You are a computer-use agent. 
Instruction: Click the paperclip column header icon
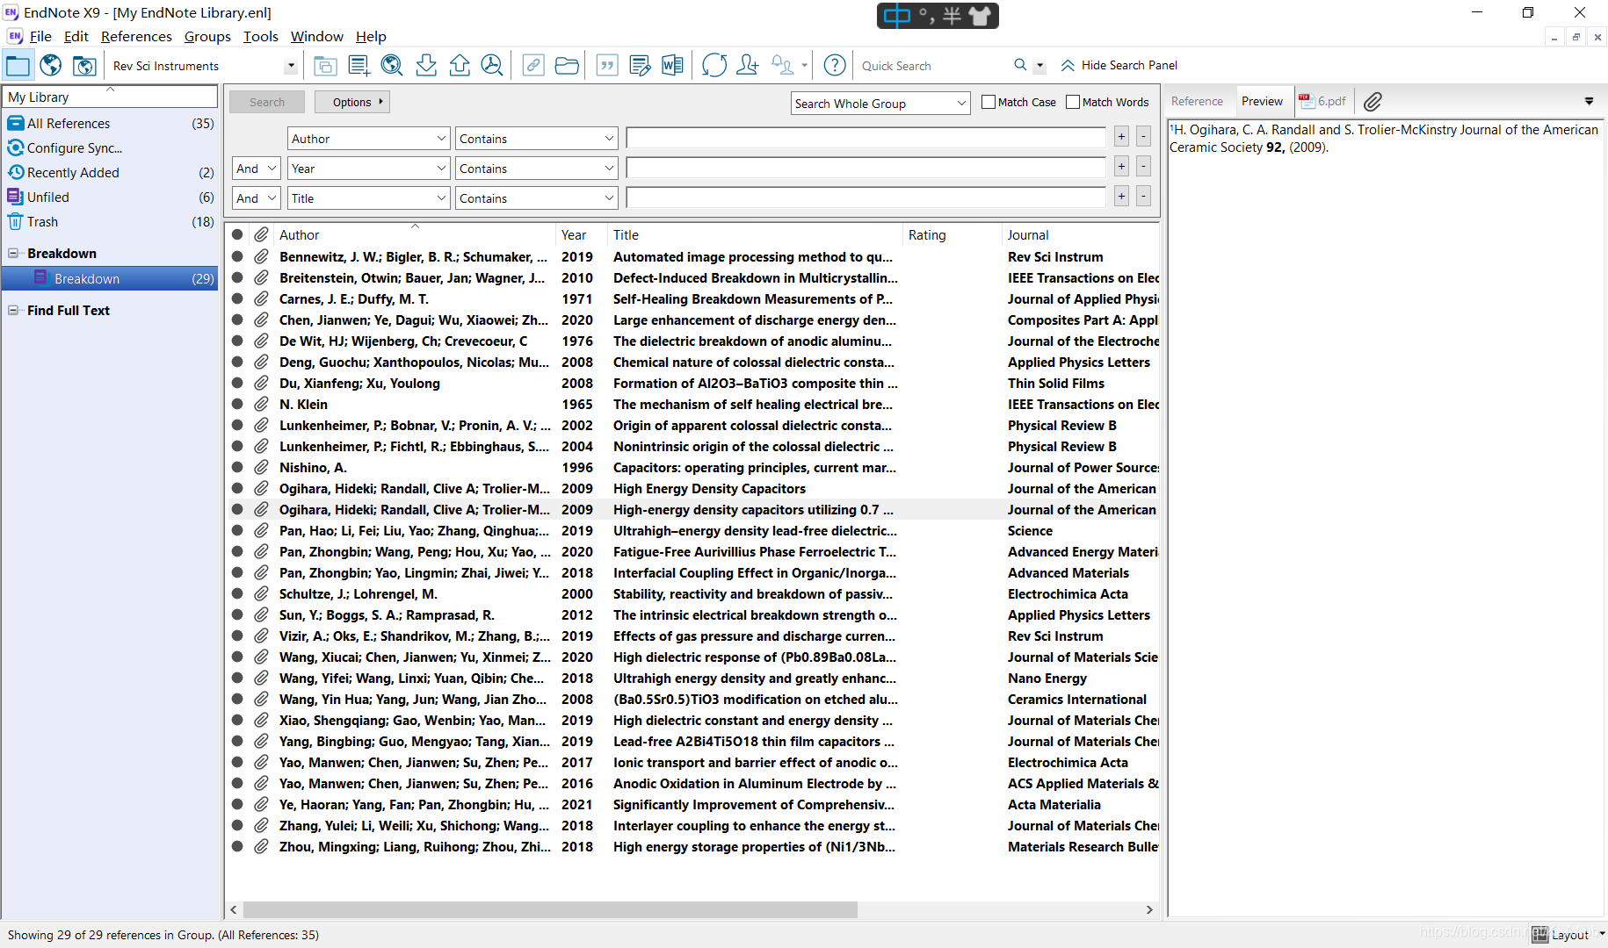pyautogui.click(x=261, y=235)
